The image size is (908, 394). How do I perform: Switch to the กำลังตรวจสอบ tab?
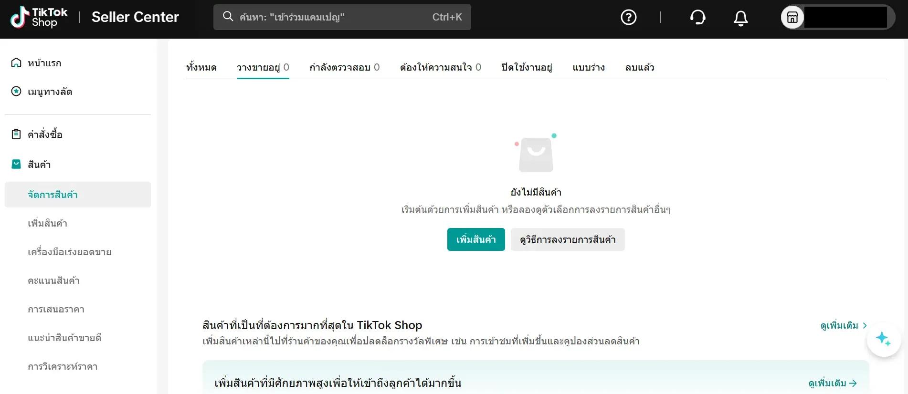[x=345, y=67]
